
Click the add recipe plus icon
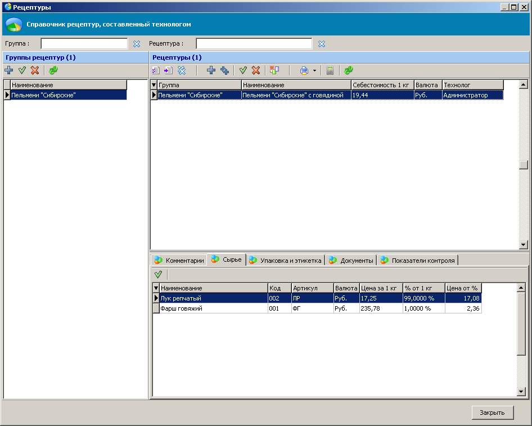[211, 70]
